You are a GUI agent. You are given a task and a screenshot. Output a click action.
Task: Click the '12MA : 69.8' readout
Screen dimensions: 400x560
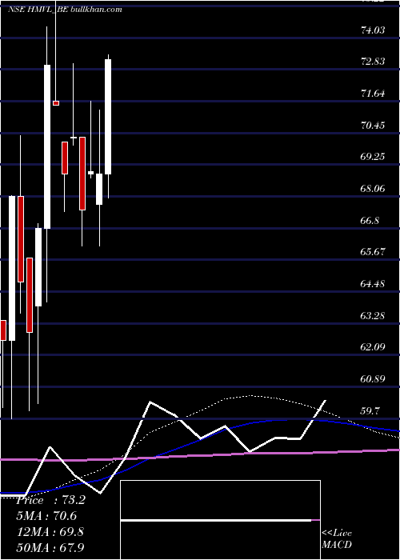(x=50, y=531)
